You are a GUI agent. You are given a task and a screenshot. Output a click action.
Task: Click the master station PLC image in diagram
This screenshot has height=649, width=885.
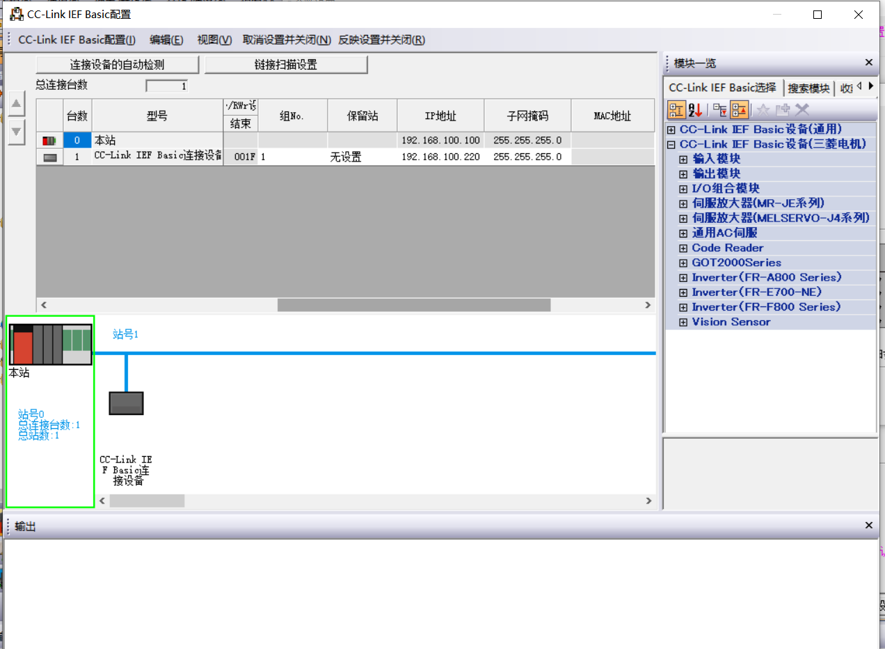51,343
